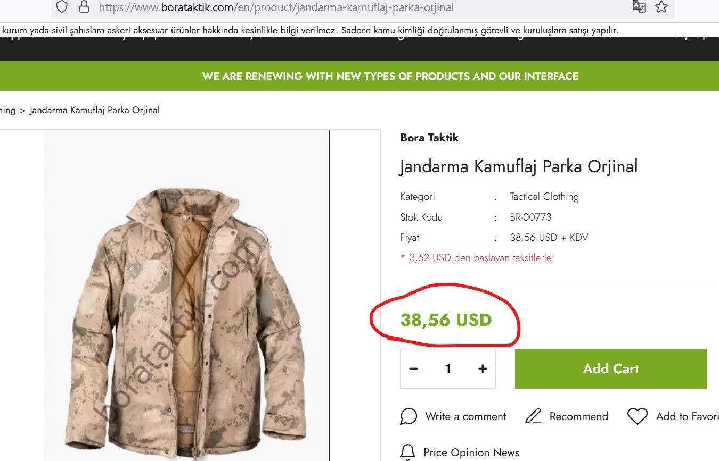The width and height of the screenshot is (719, 461).
Task: Click the green renewal announcement banner
Action: (390, 76)
